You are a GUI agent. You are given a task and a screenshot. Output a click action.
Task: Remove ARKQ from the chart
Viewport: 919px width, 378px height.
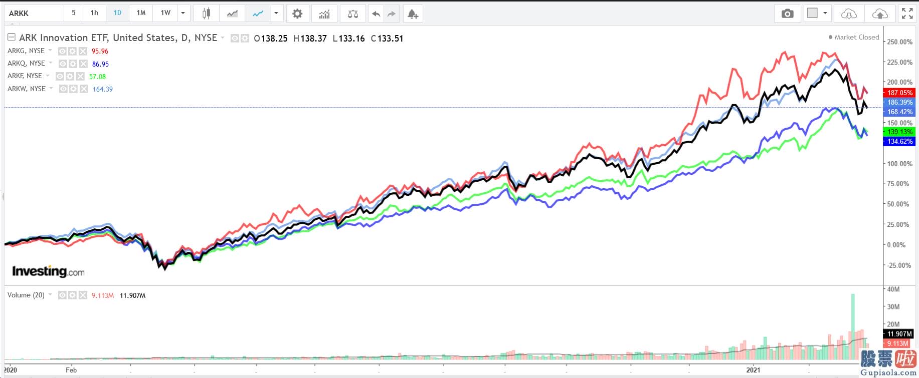coord(84,64)
